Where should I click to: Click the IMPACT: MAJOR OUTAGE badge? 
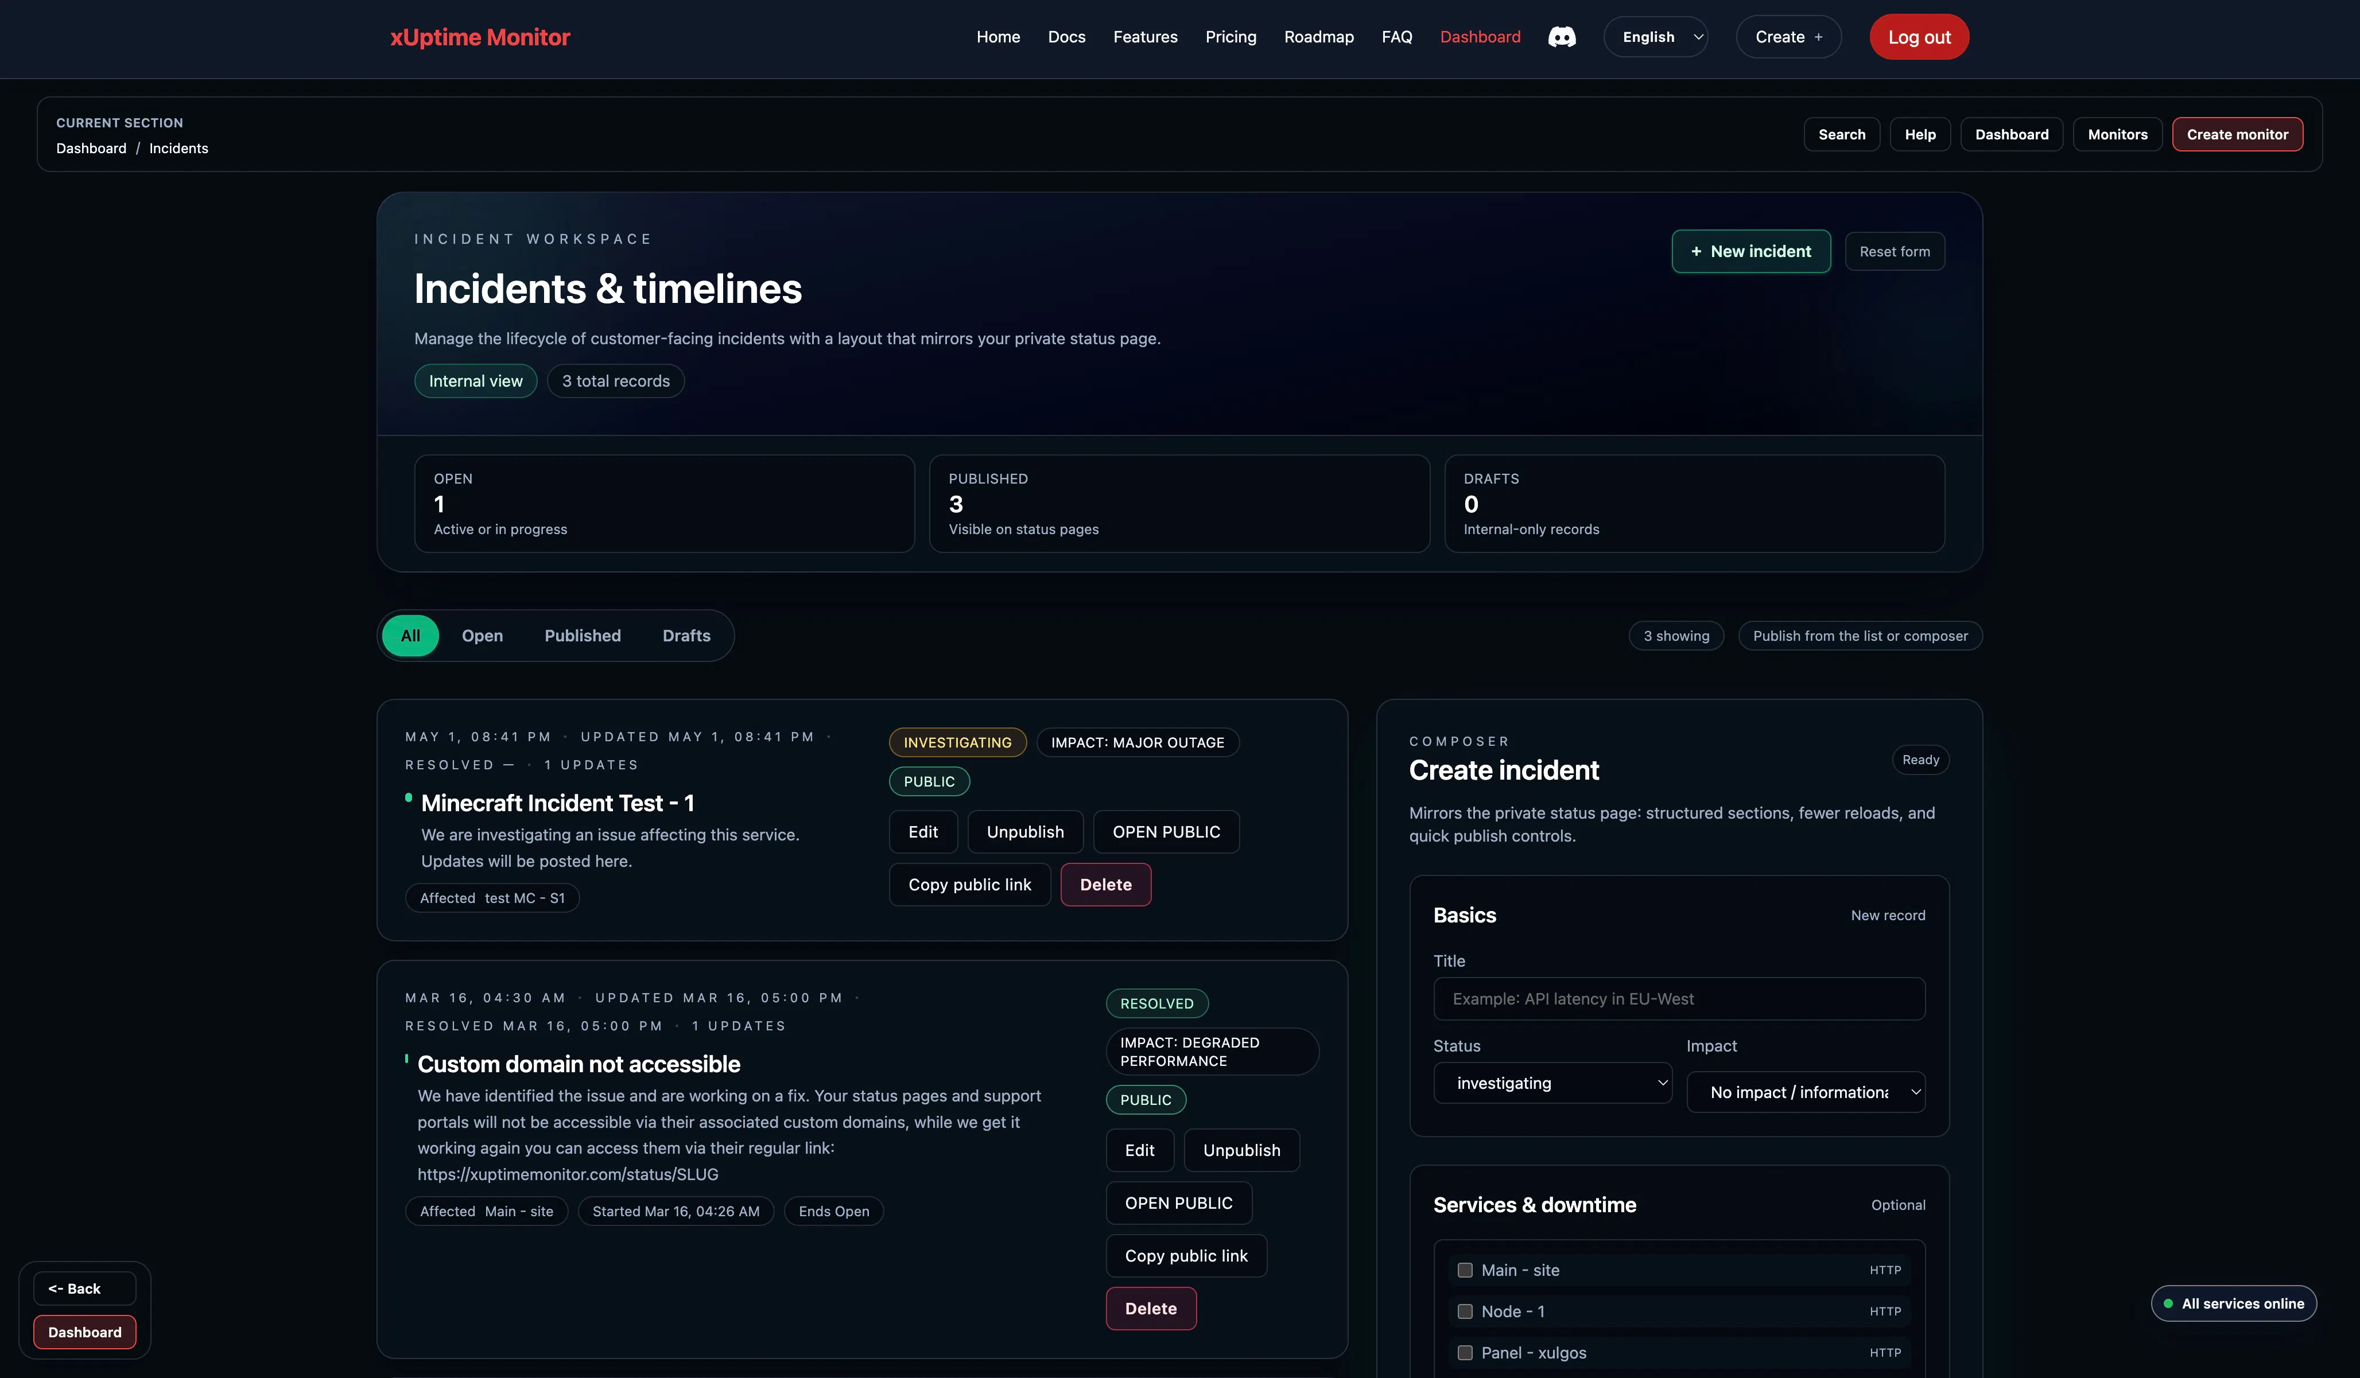[1137, 742]
